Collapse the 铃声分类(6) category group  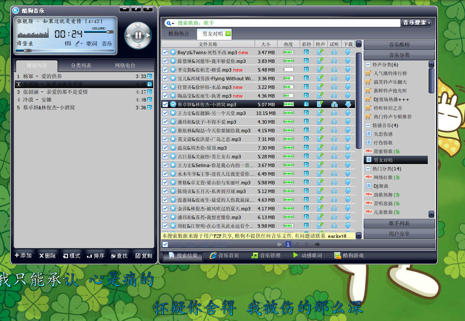368,65
